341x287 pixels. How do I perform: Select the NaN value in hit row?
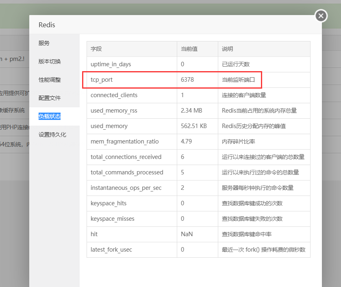tap(187, 234)
